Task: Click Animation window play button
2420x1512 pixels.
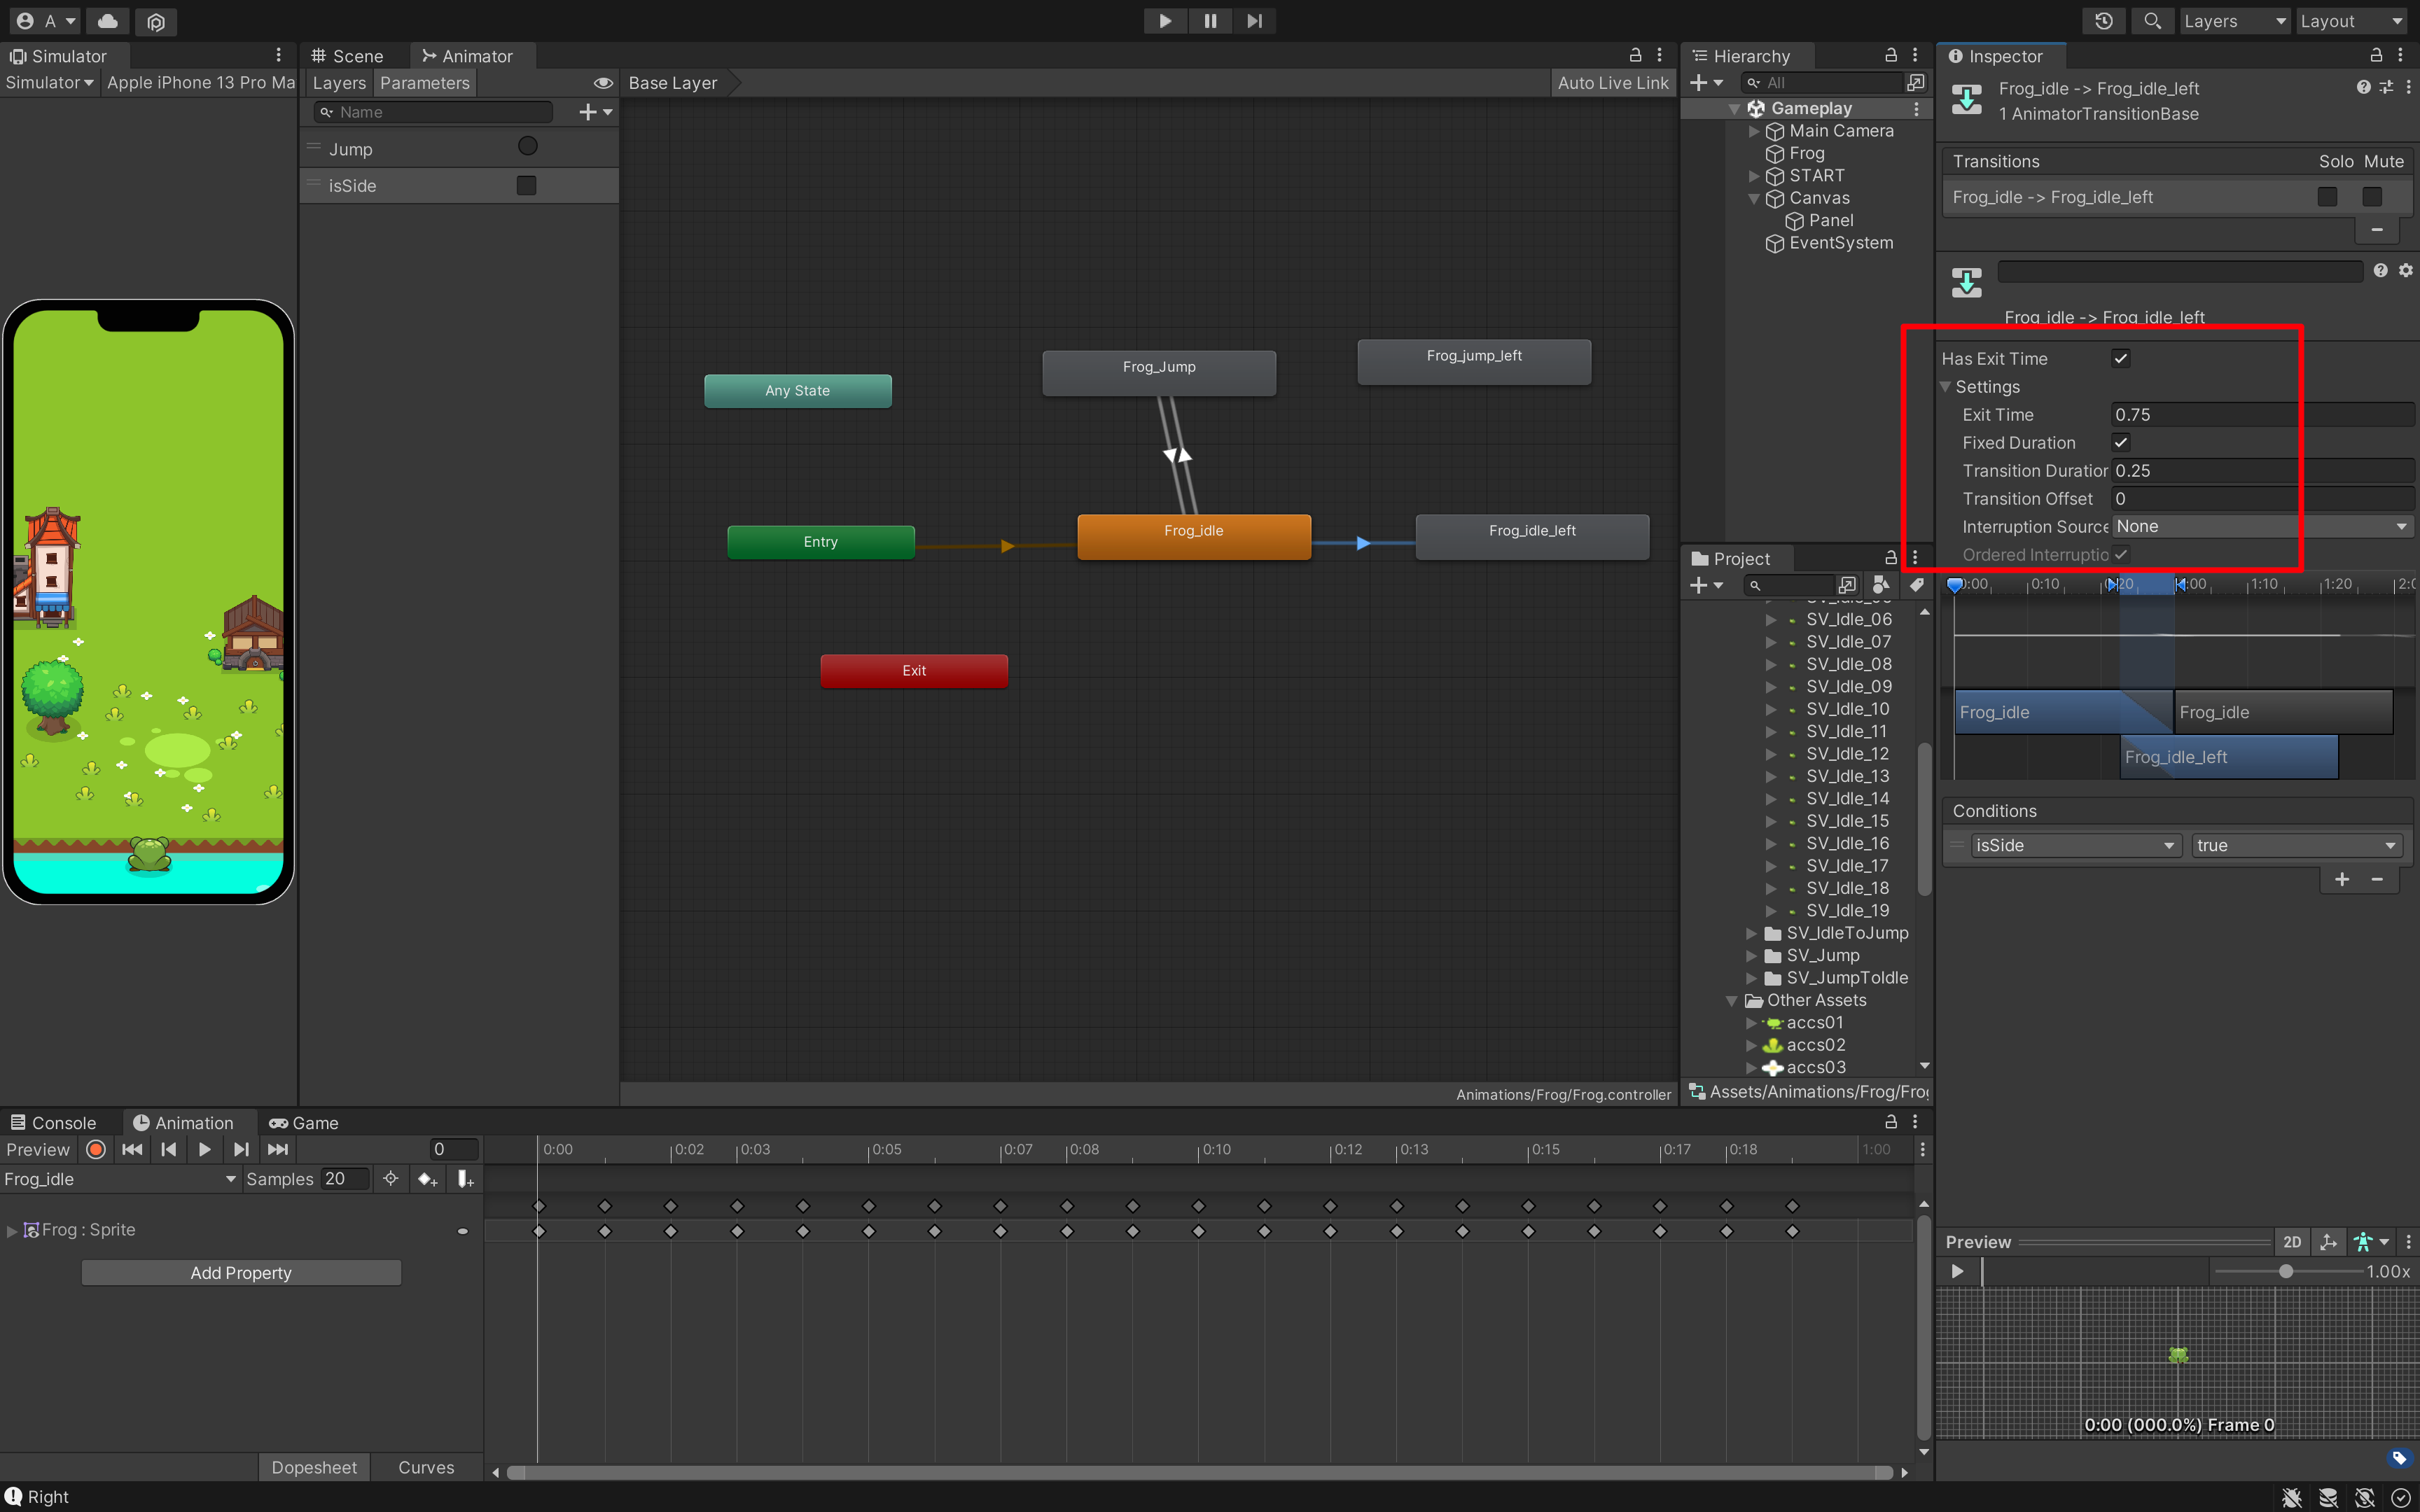Action: [204, 1149]
